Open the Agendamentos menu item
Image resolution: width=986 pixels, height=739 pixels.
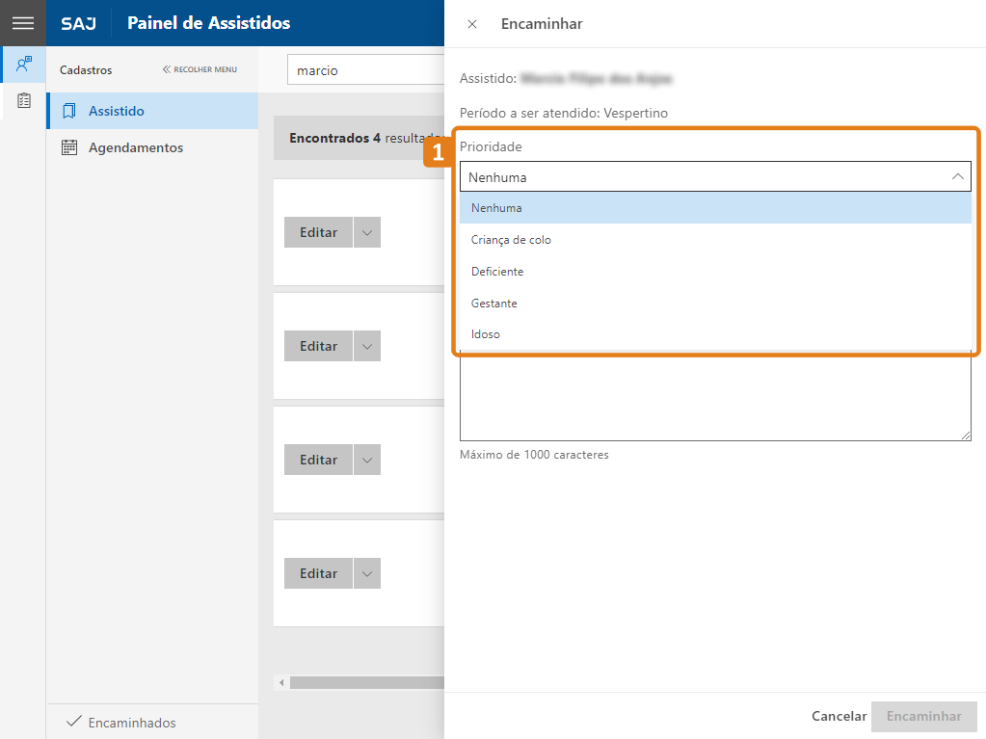(153, 147)
